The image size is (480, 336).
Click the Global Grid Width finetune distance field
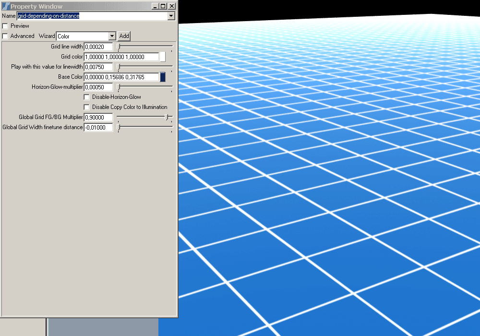coord(98,127)
